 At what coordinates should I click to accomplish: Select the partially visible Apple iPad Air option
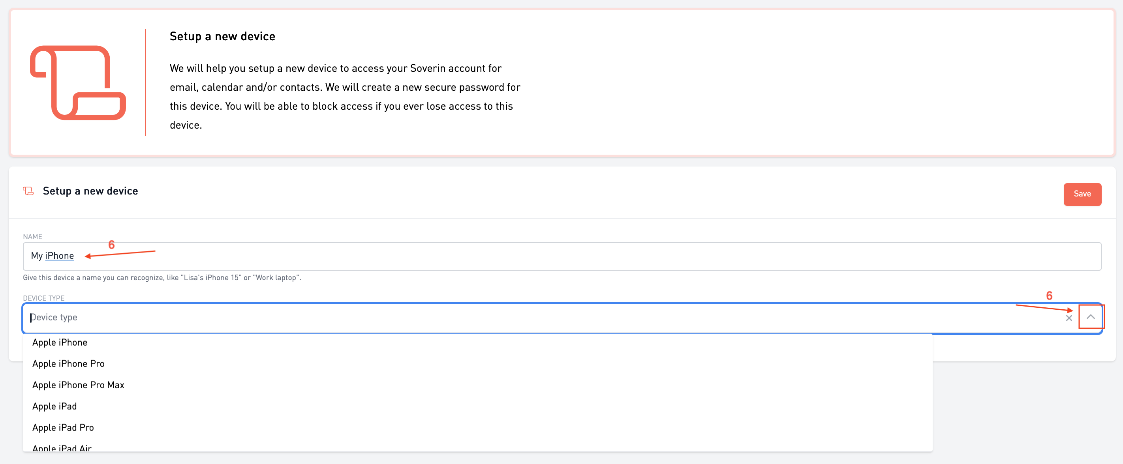62,447
